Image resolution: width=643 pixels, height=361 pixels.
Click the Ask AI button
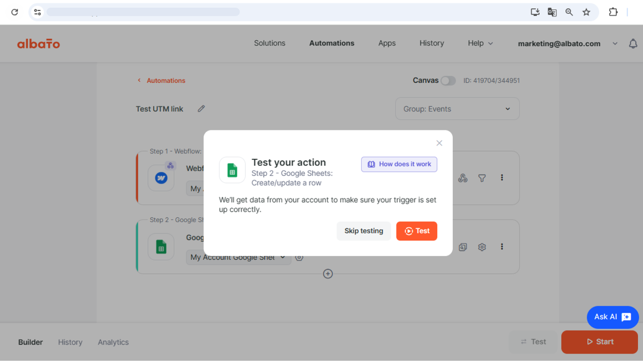pyautogui.click(x=612, y=317)
